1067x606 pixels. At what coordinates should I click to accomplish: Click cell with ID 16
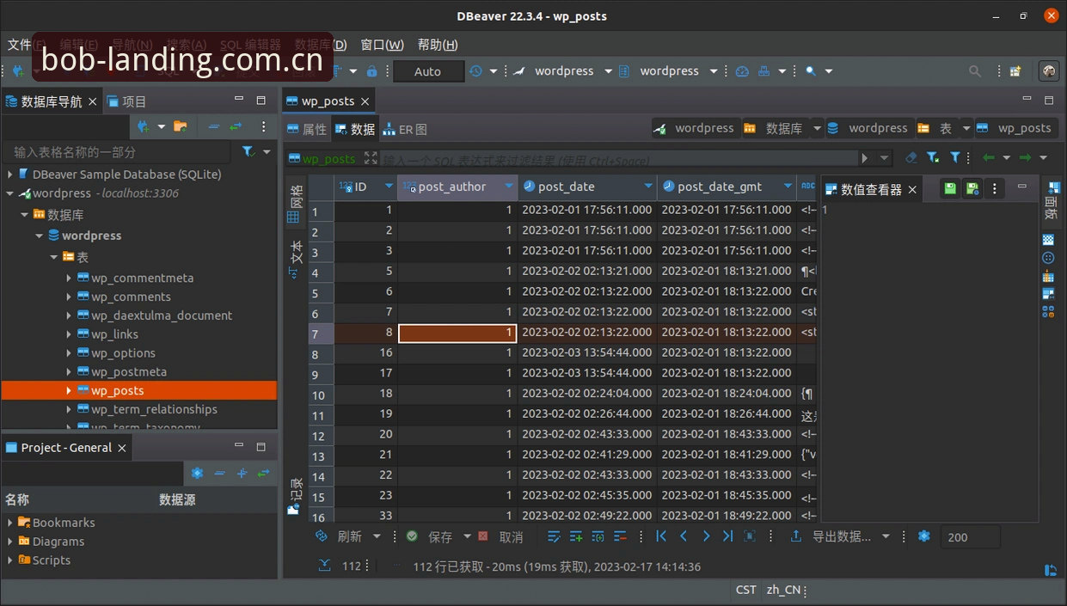[x=365, y=352]
